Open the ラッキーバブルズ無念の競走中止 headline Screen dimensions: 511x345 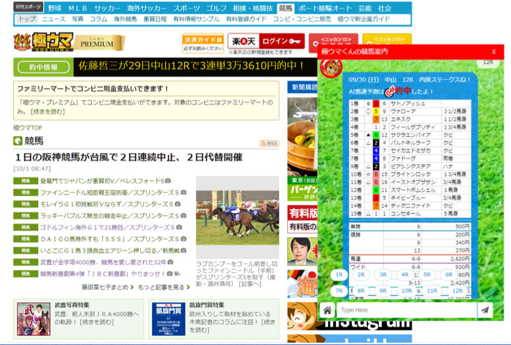coord(109,216)
